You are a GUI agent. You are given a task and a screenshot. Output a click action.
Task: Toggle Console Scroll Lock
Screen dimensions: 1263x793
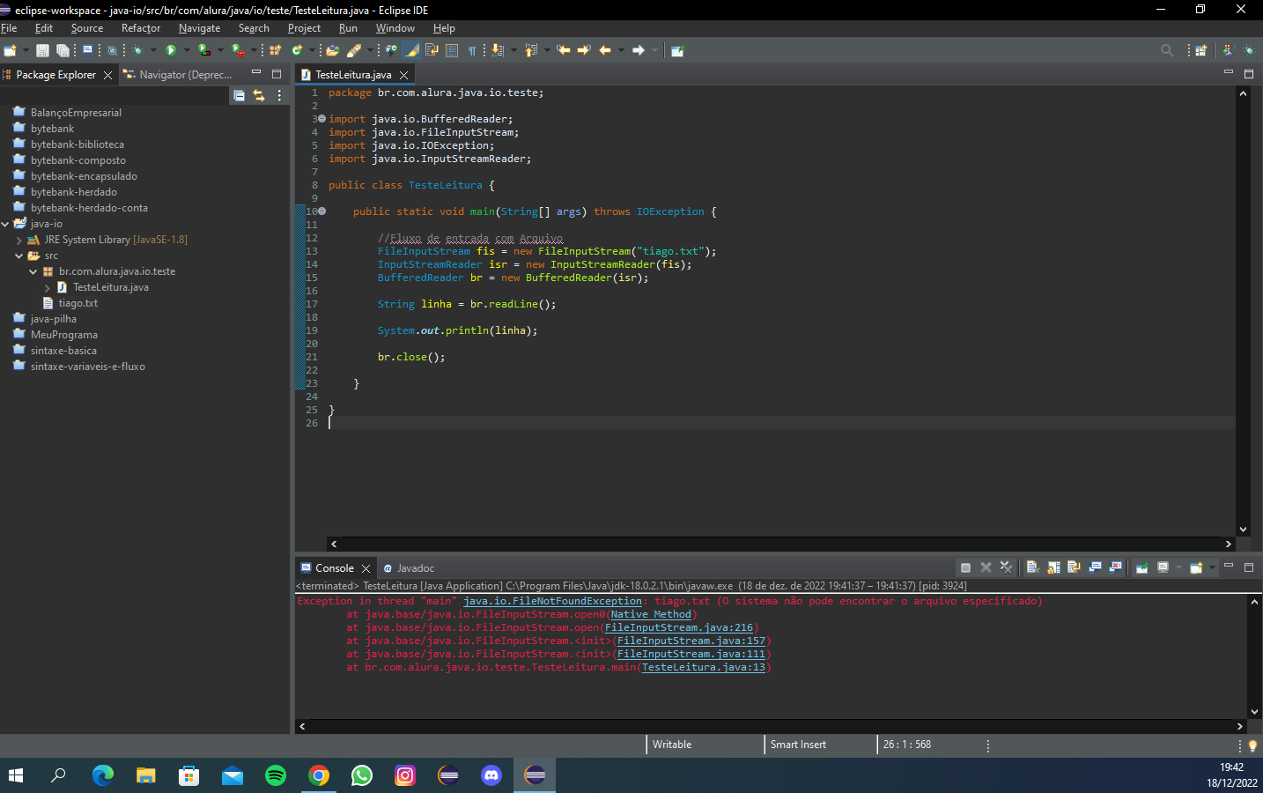click(1053, 567)
